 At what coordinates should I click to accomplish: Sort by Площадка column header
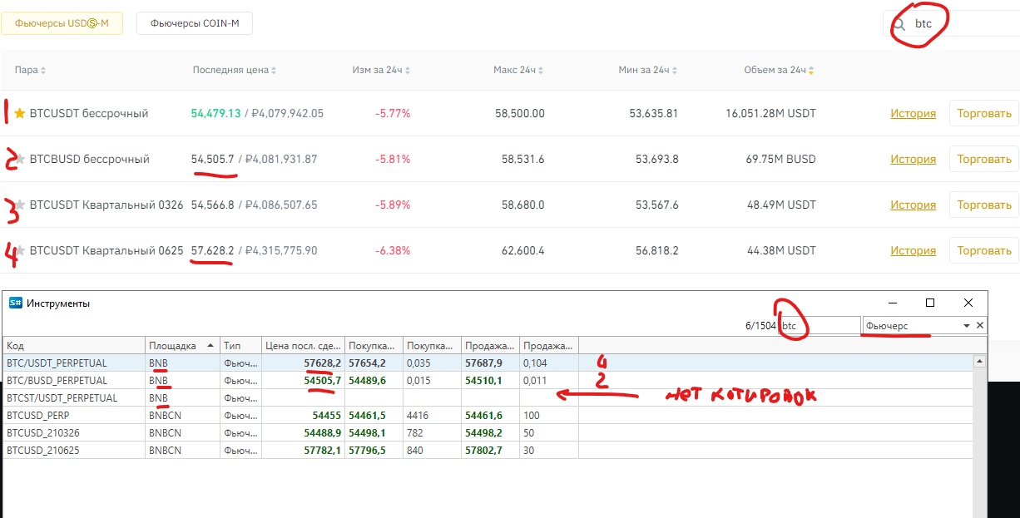coord(182,345)
